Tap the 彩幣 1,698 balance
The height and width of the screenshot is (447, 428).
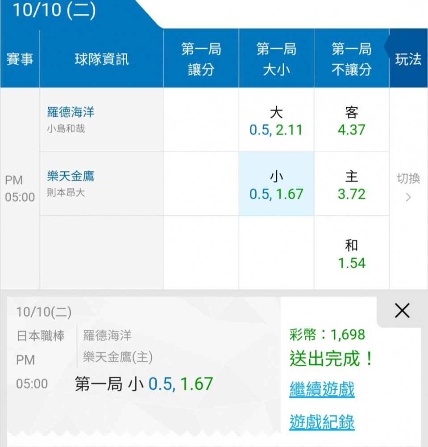coord(327,334)
